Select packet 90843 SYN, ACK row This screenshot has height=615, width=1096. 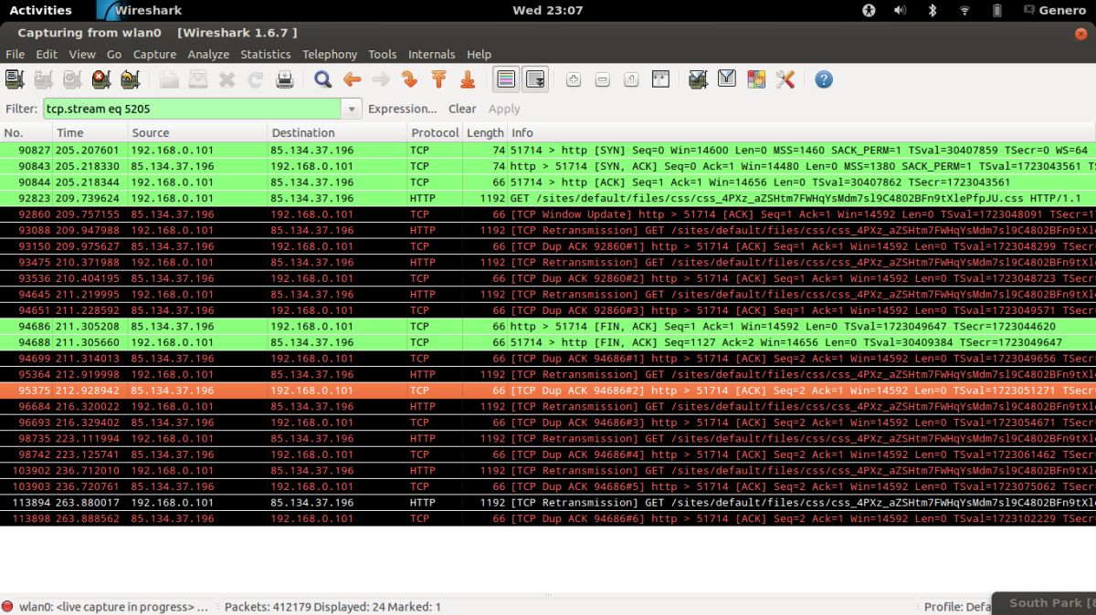pos(548,166)
